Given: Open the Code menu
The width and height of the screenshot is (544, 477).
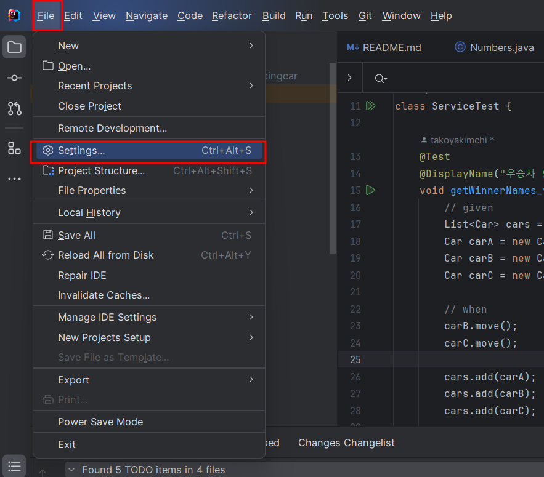Looking at the screenshot, I should click(190, 15).
